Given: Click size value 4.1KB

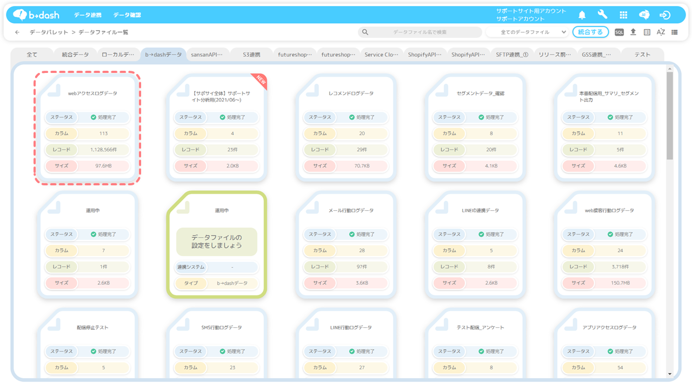Looking at the screenshot, I should point(491,166).
